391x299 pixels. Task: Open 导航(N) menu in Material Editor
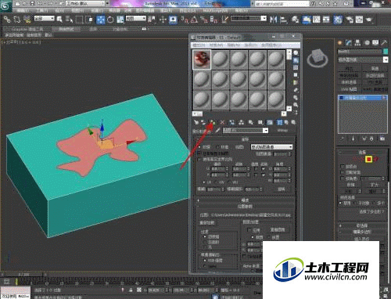click(233, 45)
